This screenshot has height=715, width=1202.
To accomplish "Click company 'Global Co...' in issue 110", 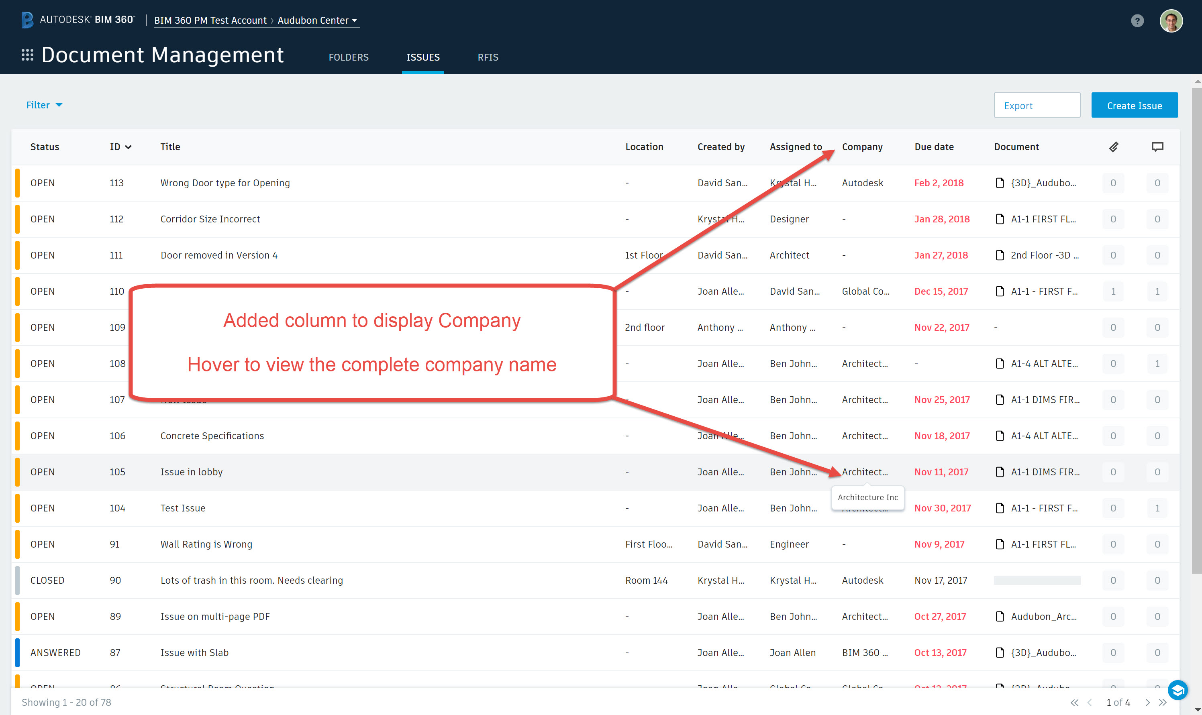I will 865,291.
